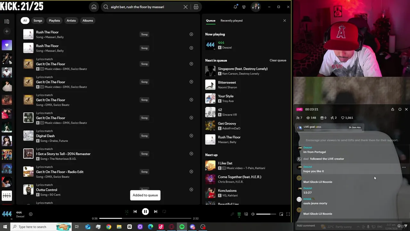Viewport: 410px width, 231px height.
Task: Add Digital Dash to queue with plus
Action: click(x=191, y=136)
